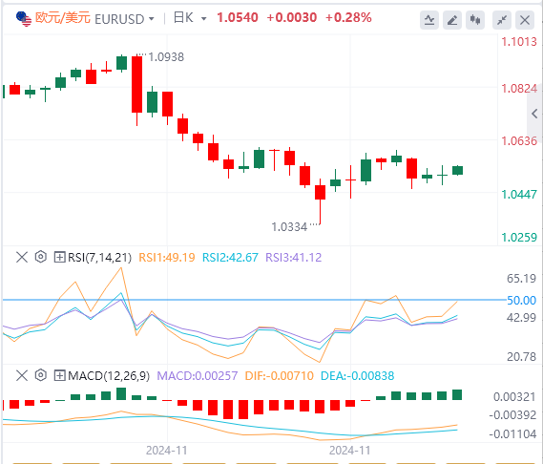Remove the MACD indicator panel

22,375
